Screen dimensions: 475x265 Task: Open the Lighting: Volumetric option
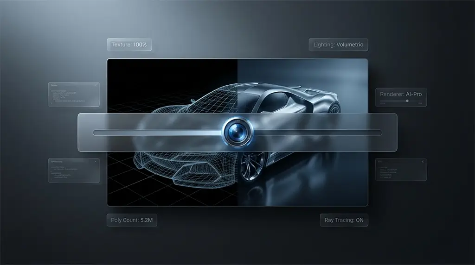[338, 45]
